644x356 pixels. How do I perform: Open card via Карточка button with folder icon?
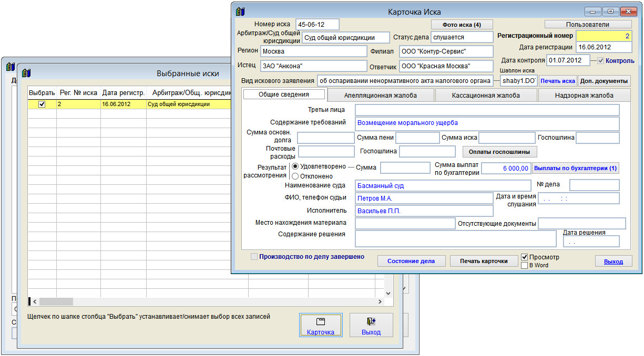coord(321,326)
